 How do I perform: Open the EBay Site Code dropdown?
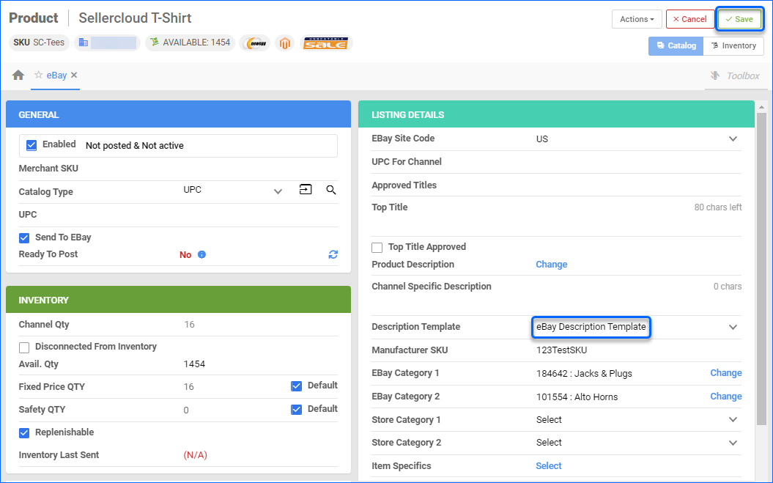[x=733, y=139]
